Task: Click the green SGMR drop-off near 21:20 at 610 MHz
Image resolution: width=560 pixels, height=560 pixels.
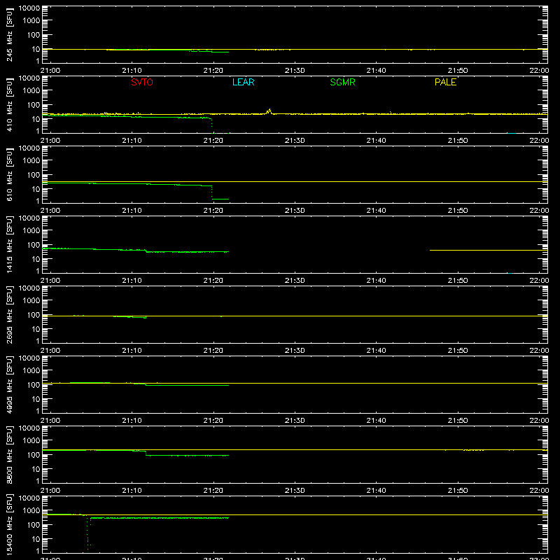Action: [212, 192]
